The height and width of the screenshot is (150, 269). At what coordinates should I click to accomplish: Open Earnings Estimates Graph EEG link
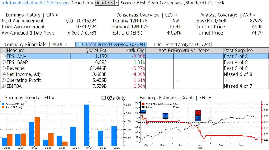pos(175,98)
